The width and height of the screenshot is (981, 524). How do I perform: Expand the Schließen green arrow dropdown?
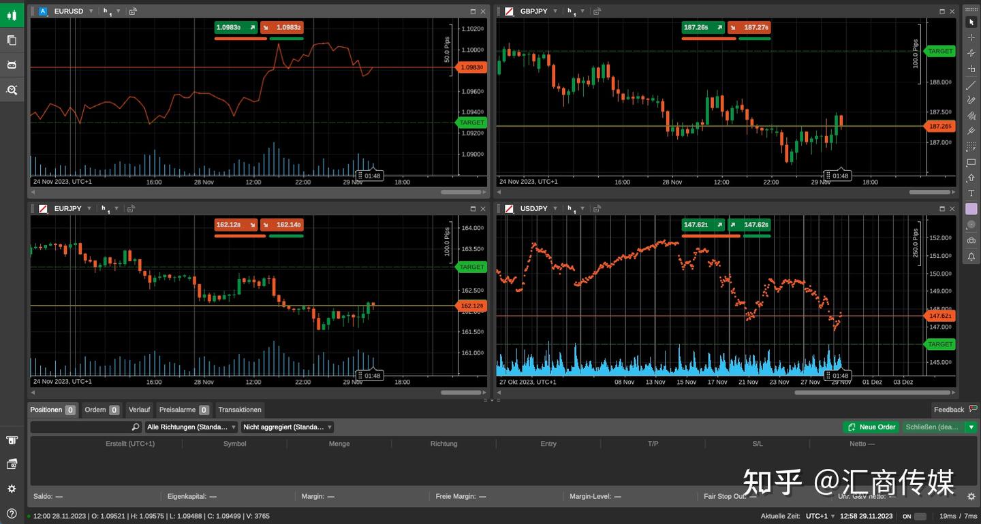pos(971,427)
